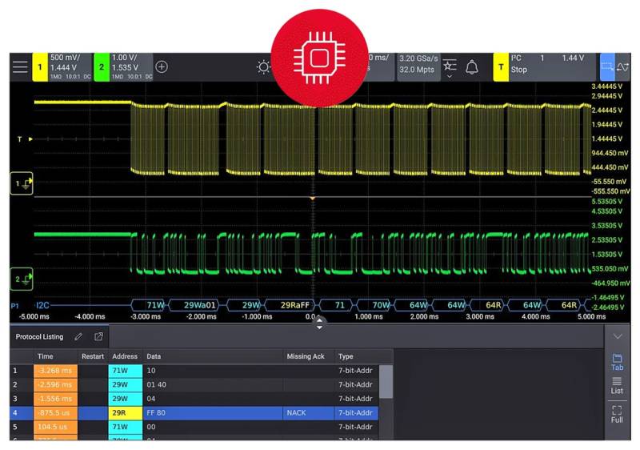The width and height of the screenshot is (640, 450).
Task: Click channel 2 ground reference marker
Action: 22,279
